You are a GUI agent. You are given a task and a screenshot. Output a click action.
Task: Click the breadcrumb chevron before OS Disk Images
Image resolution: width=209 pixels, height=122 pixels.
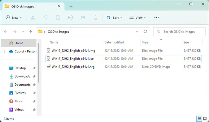[x=45, y=32]
